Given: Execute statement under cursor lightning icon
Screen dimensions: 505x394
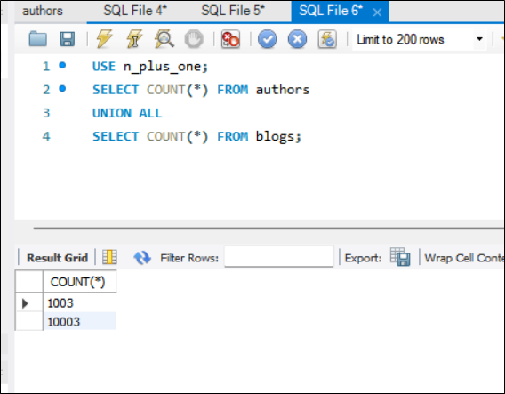Looking at the screenshot, I should tap(134, 39).
